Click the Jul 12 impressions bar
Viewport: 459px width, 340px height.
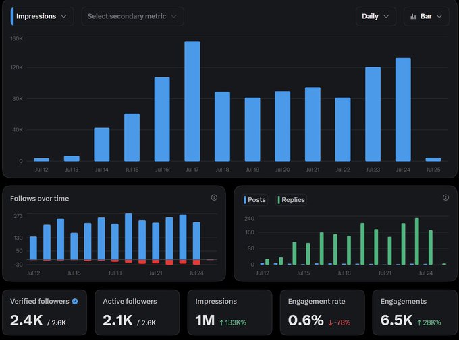tap(42, 160)
